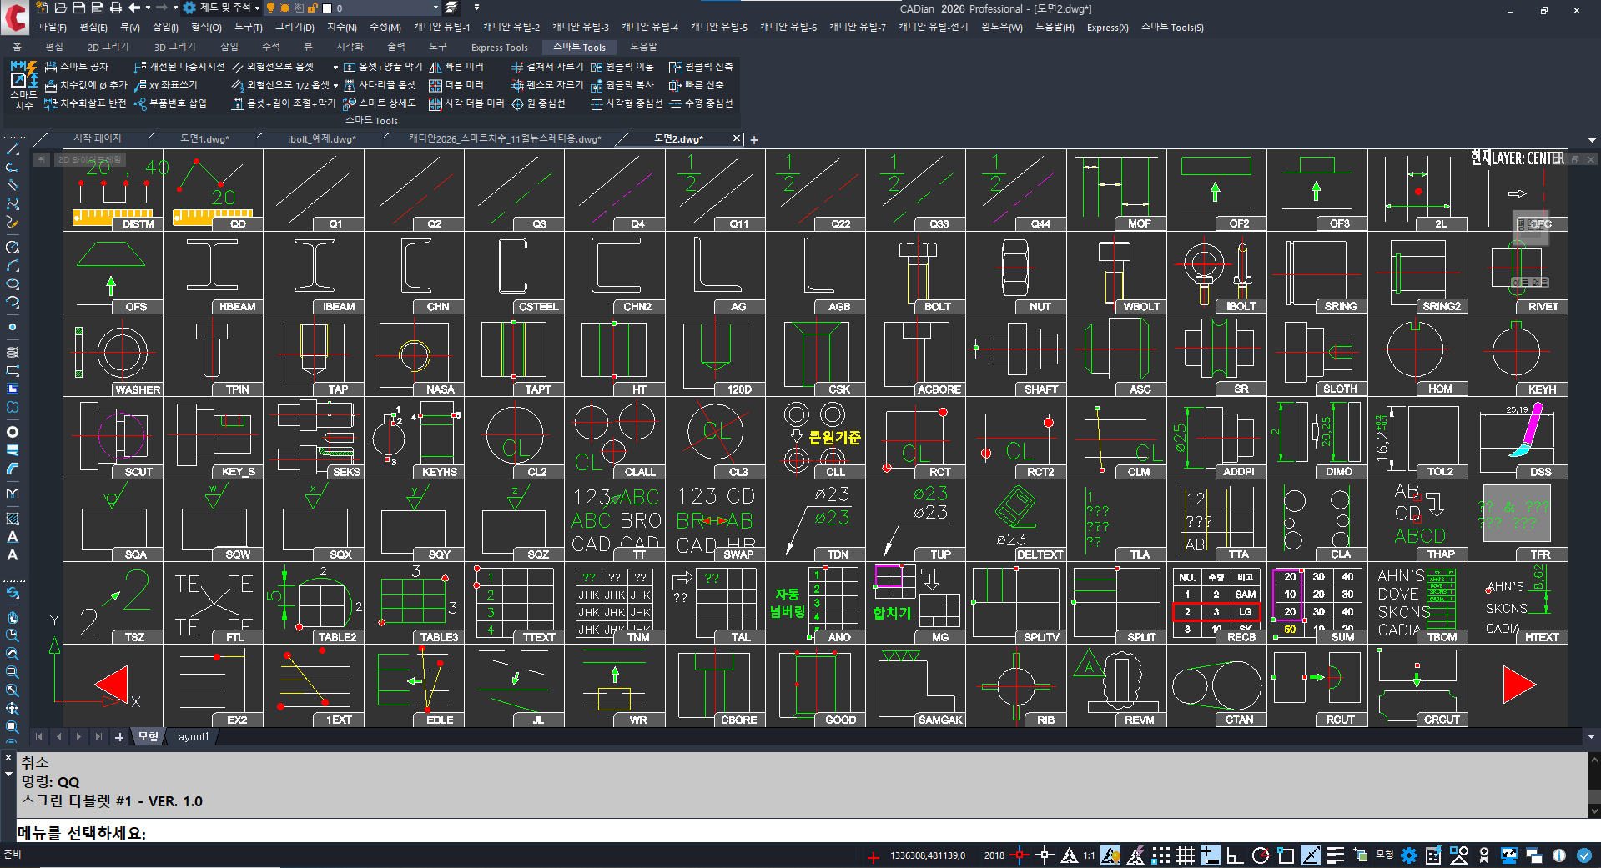Viewport: 1601px width, 868px height.
Task: Open the blue gear settings in status bar
Action: [x=1409, y=855]
